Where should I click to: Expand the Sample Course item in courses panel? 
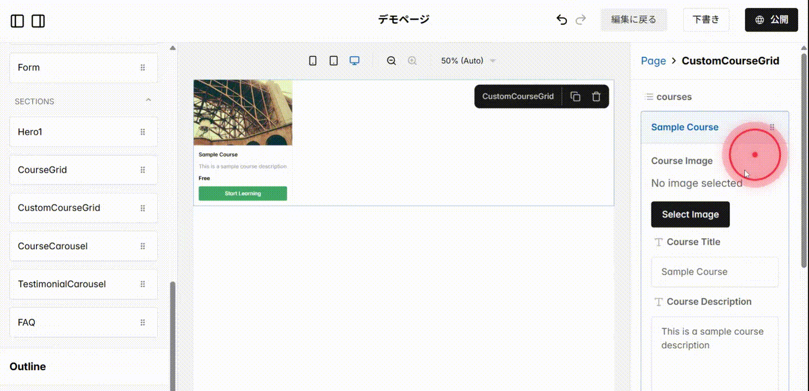tap(684, 127)
